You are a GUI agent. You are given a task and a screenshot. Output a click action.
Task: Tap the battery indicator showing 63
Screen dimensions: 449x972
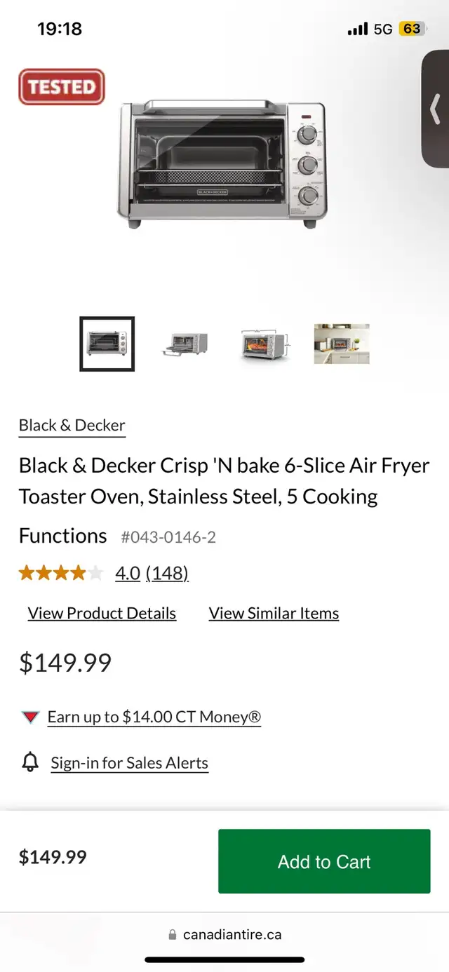coord(413,28)
